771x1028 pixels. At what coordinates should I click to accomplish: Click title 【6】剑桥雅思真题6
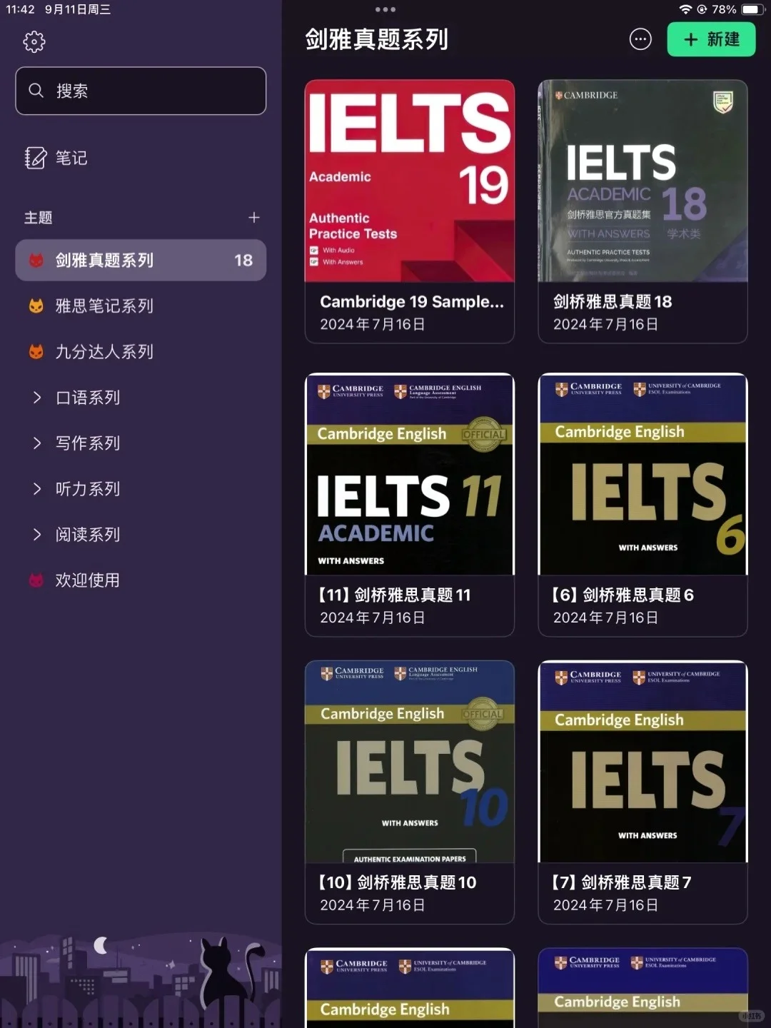(x=622, y=595)
